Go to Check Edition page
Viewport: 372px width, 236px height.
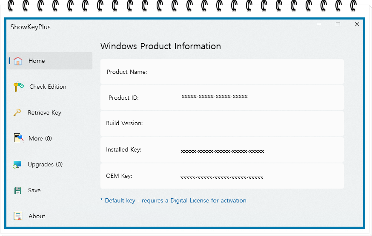coord(48,87)
